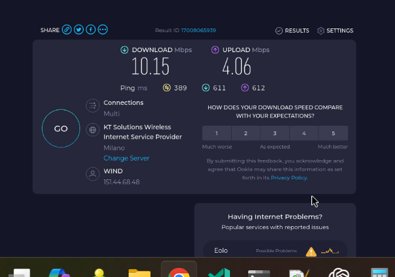Screen dimensions: 395x277
Task: Click the WIND provider name
Action: tap(113, 171)
